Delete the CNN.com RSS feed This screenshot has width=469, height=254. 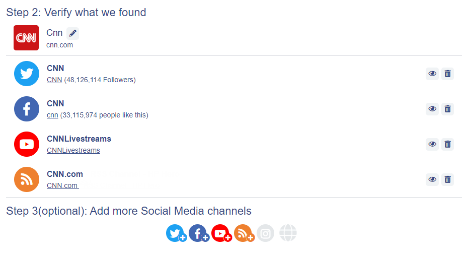click(x=447, y=180)
